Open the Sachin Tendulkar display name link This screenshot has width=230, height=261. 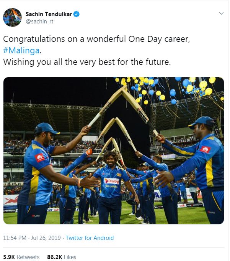[x=49, y=14]
